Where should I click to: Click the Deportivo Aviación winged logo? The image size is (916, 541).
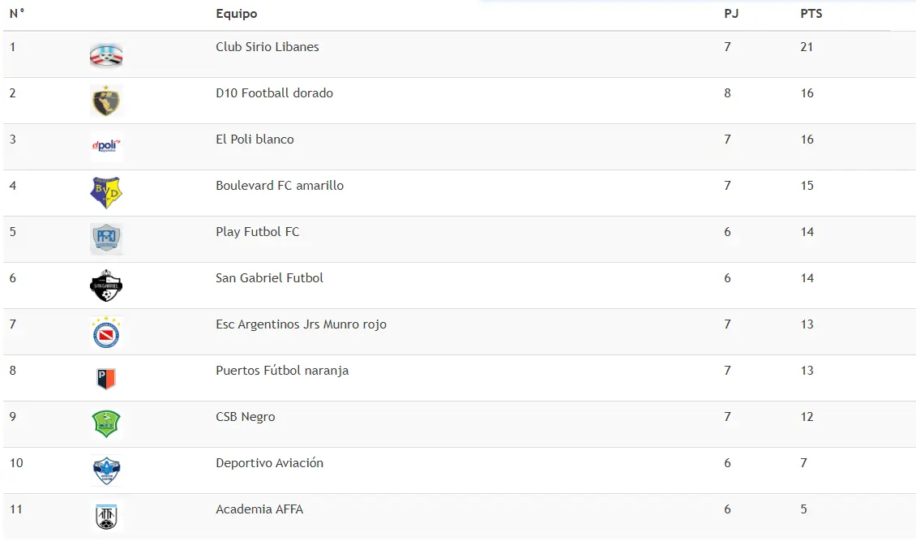(x=106, y=471)
